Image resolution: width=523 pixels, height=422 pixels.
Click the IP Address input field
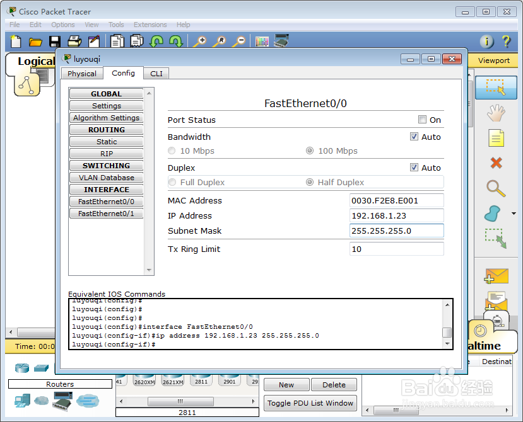click(397, 215)
